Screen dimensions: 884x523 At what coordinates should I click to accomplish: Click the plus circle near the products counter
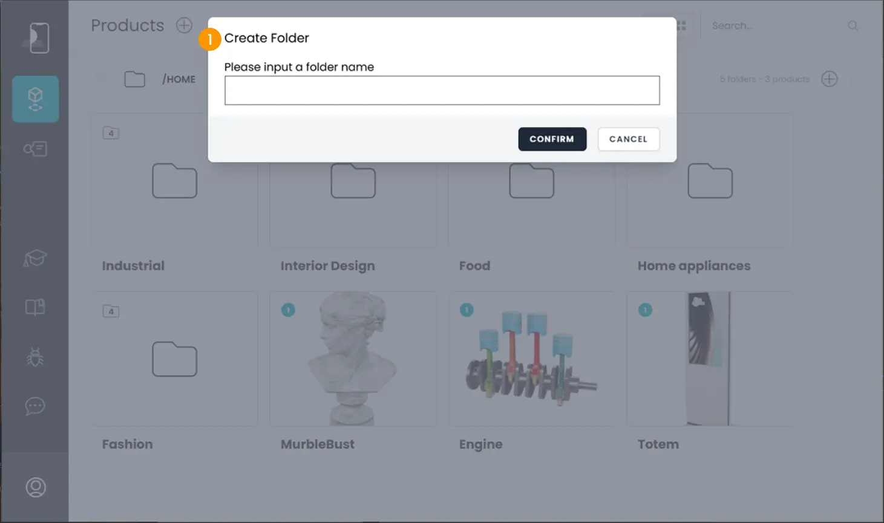830,79
